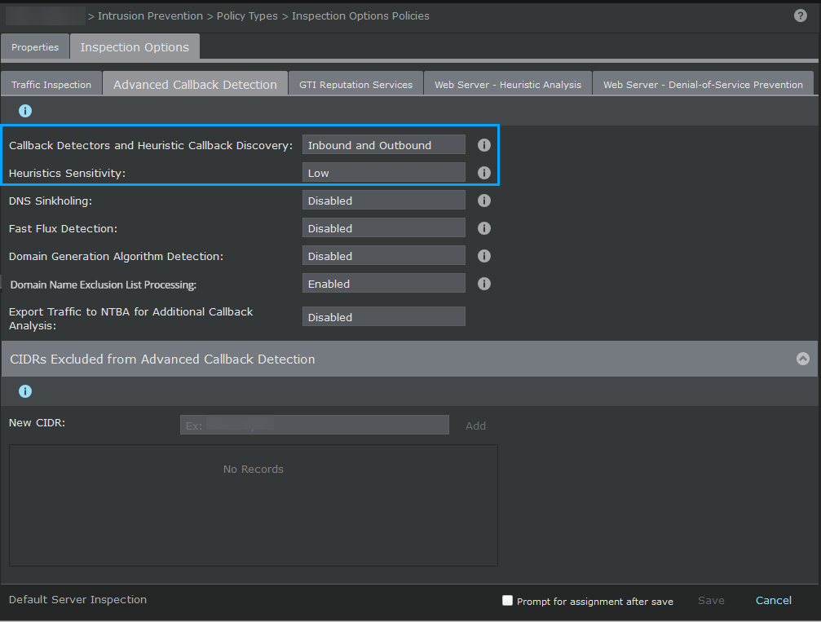Open the help question mark icon
Screen dimensions: 821x622
point(800,15)
